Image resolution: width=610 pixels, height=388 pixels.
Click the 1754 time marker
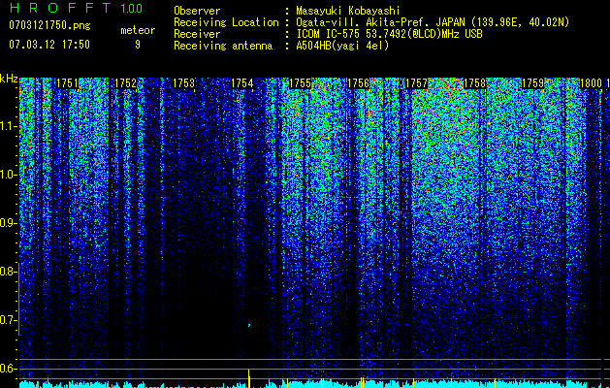[242, 83]
